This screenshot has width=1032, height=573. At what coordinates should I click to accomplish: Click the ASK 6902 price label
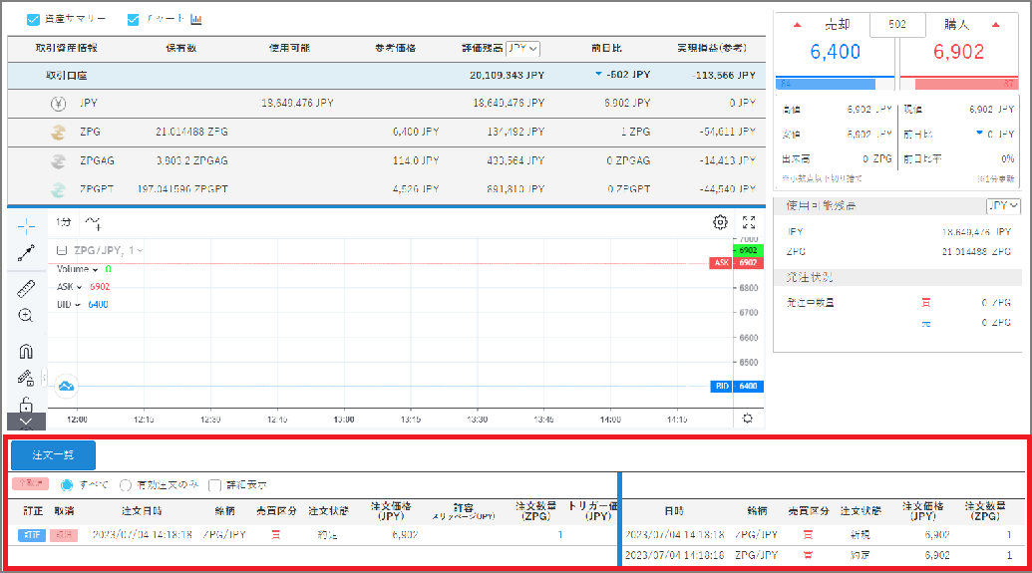[737, 262]
